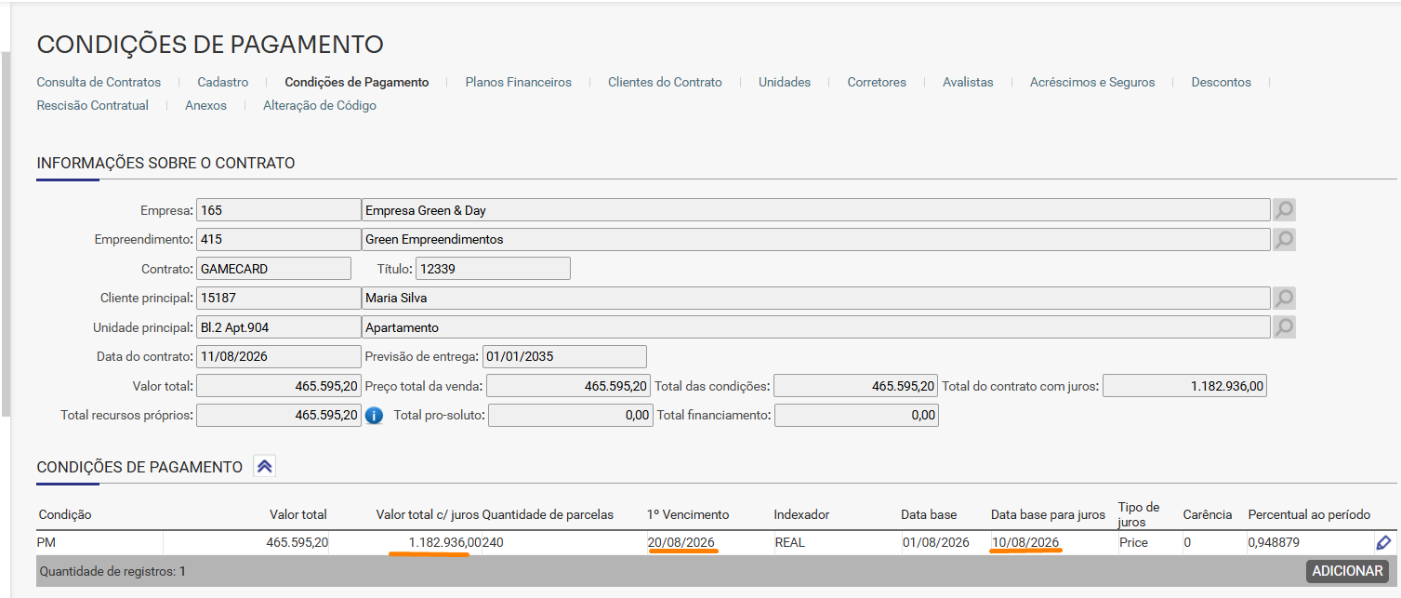Switch to the Unidades tab
This screenshot has width=1401, height=598.
click(x=785, y=82)
